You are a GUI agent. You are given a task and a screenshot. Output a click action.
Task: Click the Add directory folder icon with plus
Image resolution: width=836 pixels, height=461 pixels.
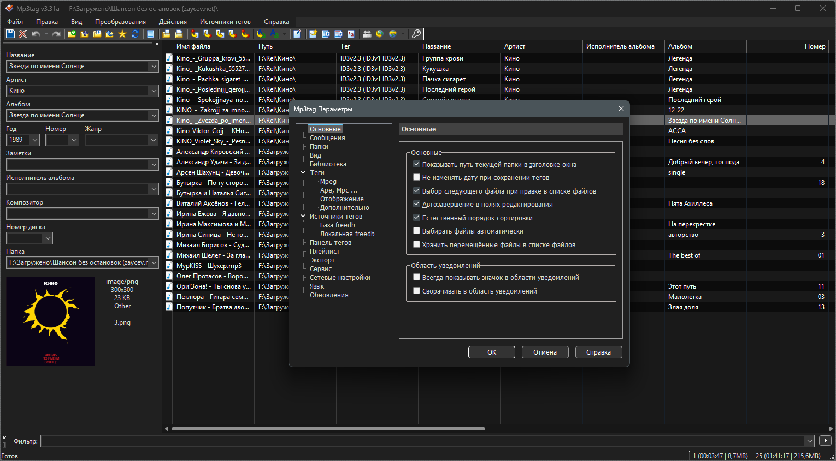pos(85,34)
